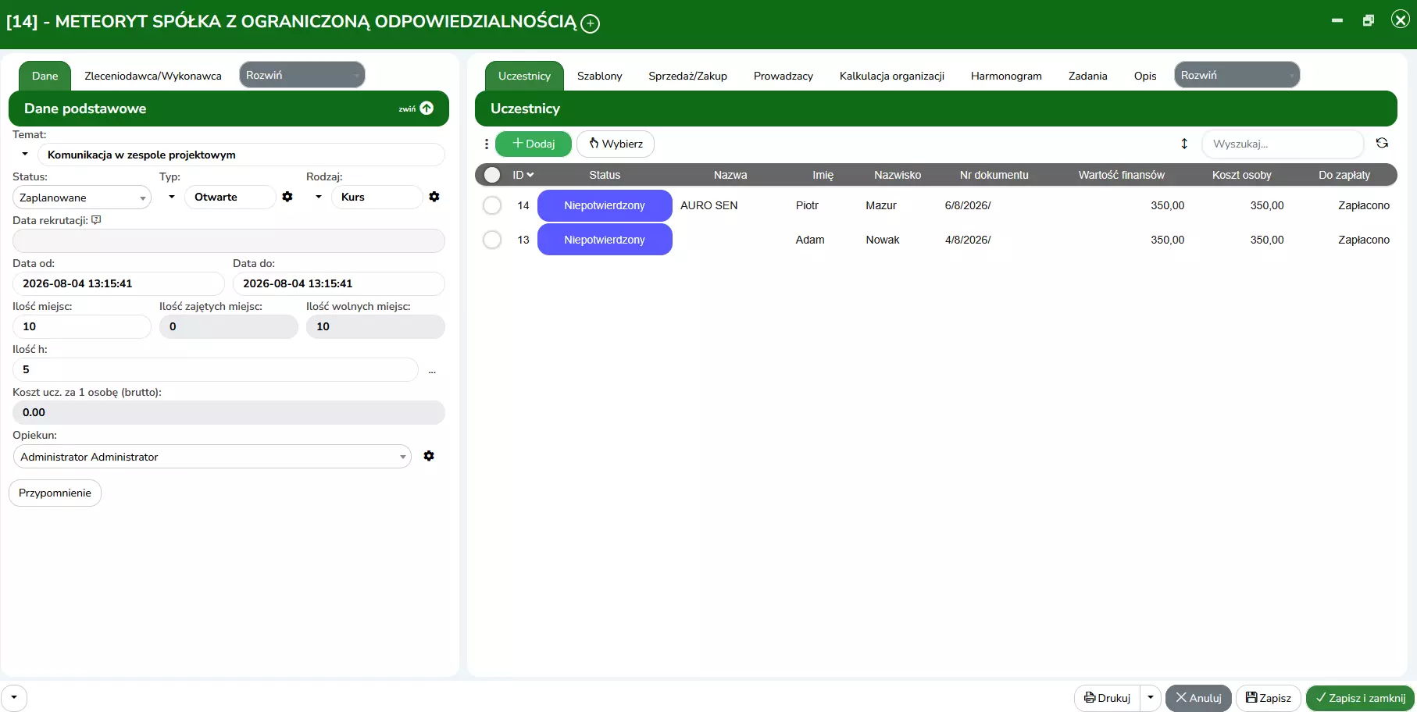The width and height of the screenshot is (1417, 712).
Task: Click the Ilość miejsc field
Action: click(82, 326)
